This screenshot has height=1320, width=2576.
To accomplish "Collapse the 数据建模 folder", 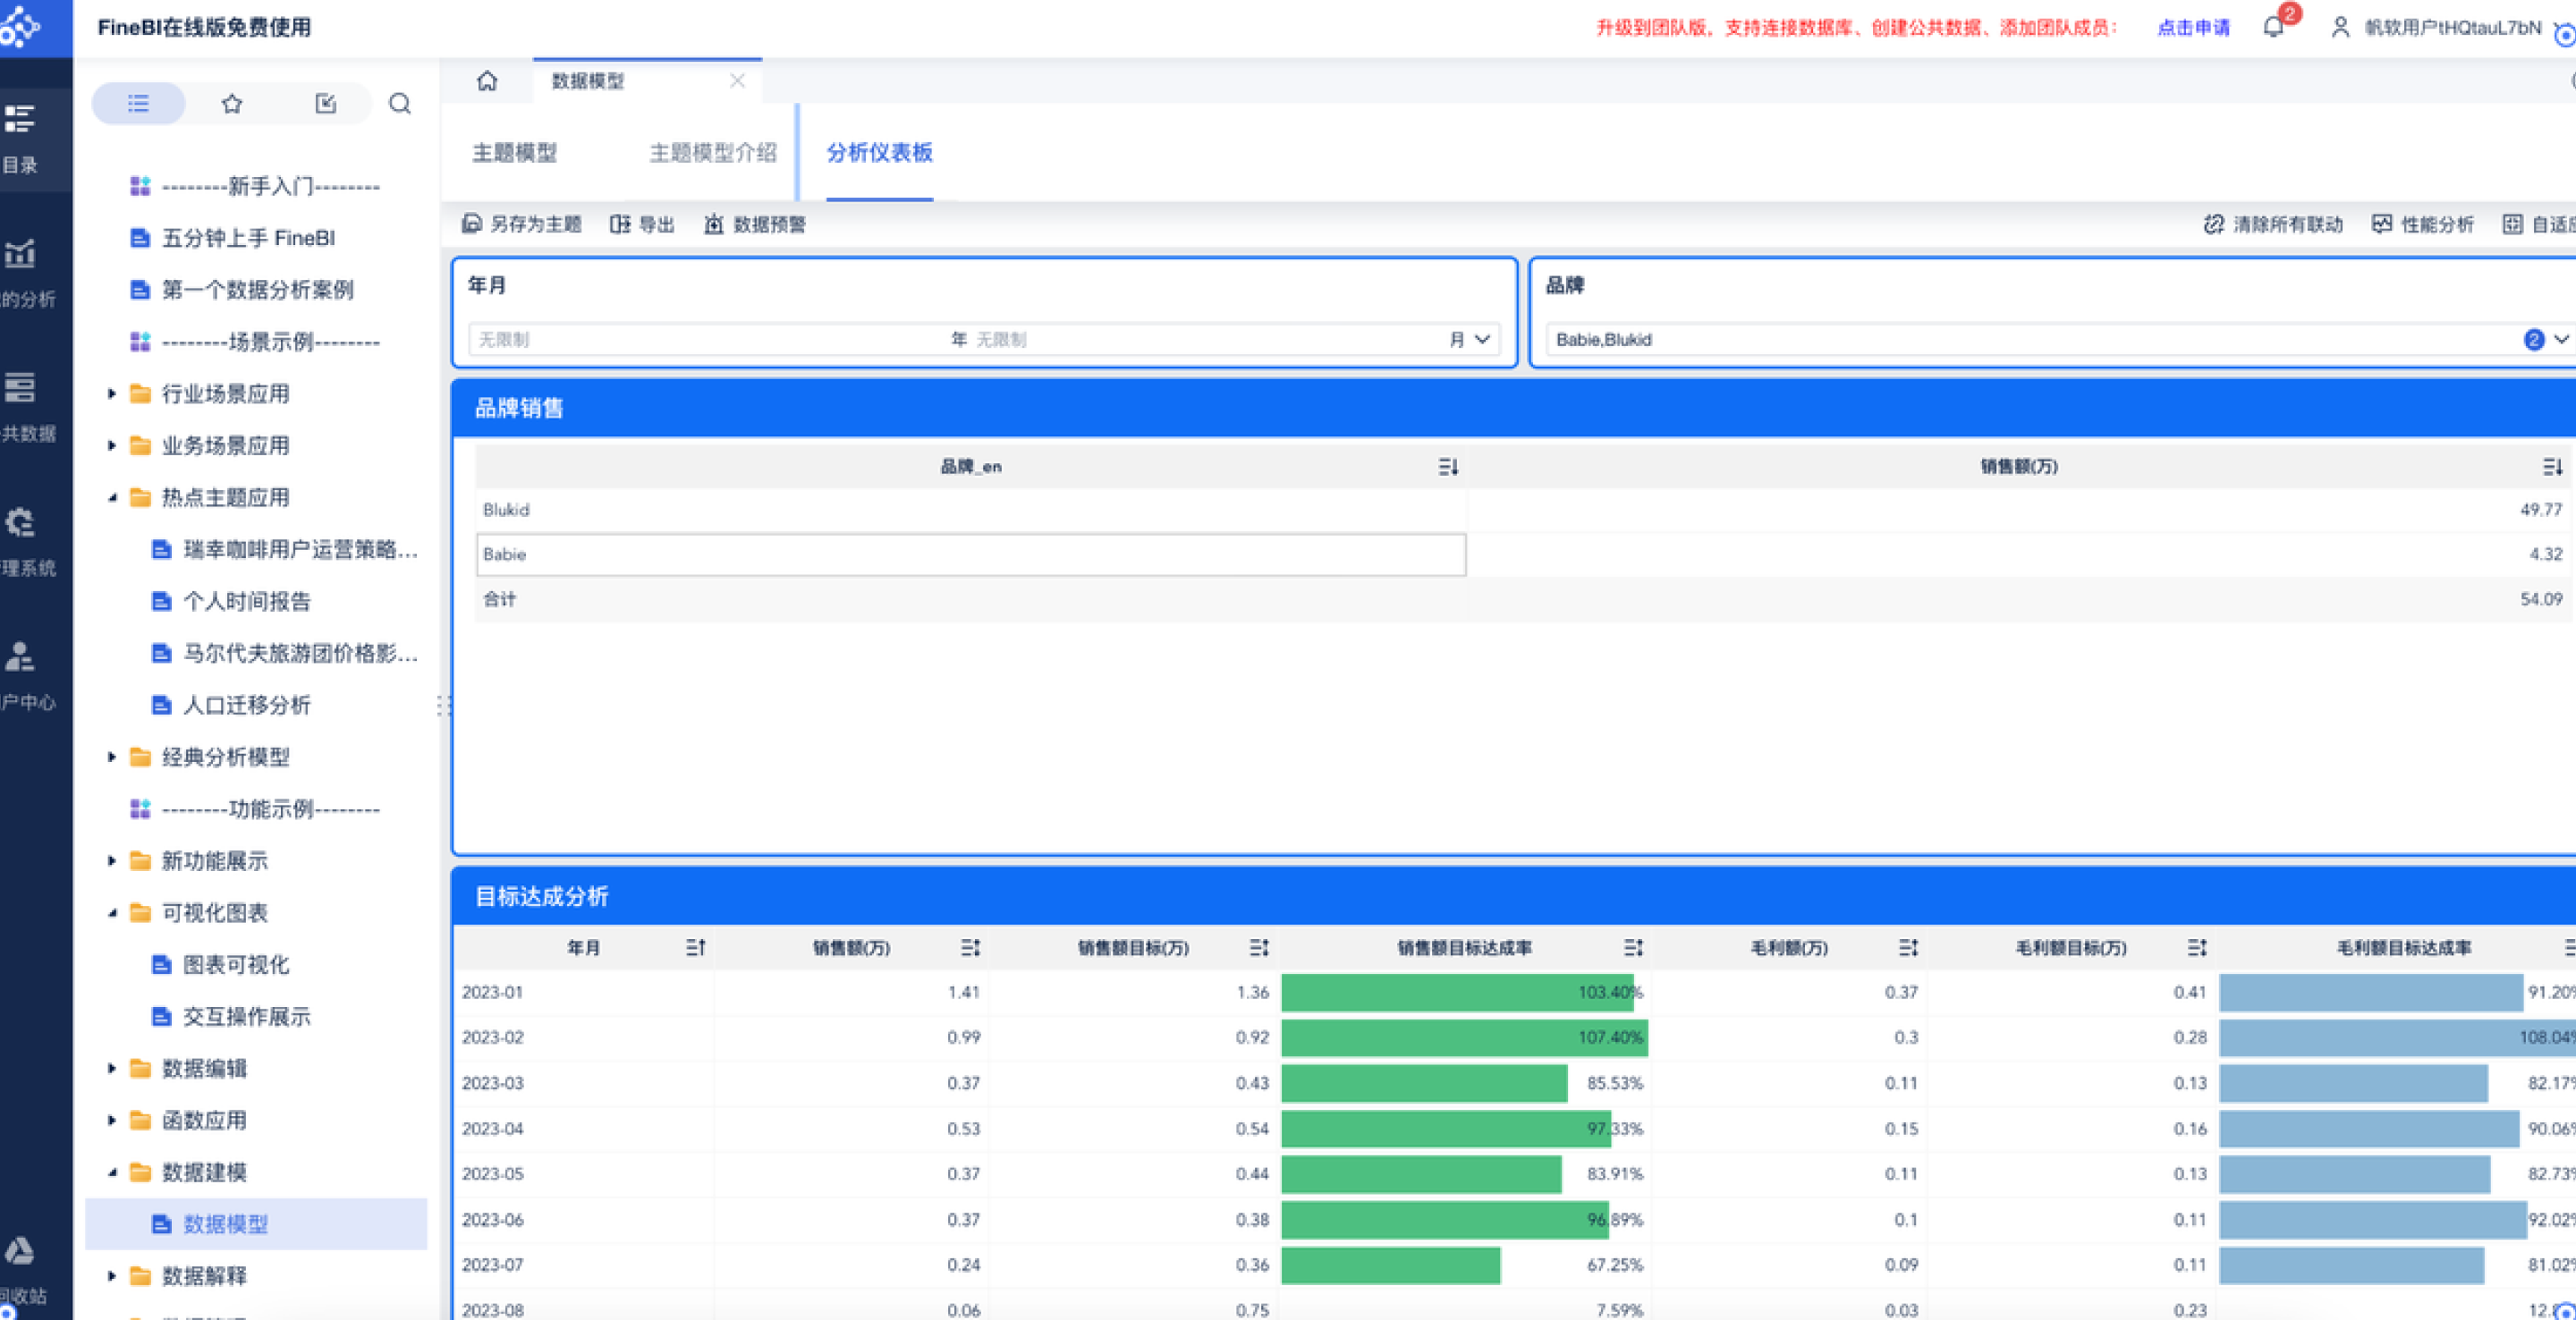I will click(112, 1172).
